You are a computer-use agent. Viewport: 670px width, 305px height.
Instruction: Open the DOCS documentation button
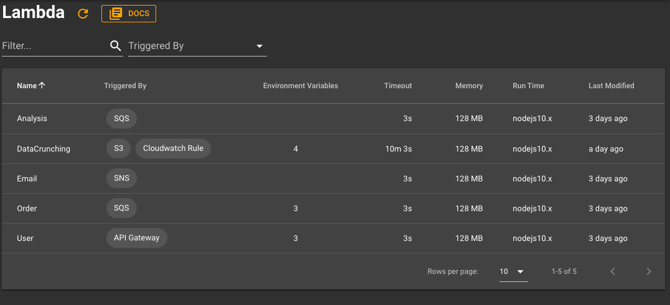pos(129,14)
